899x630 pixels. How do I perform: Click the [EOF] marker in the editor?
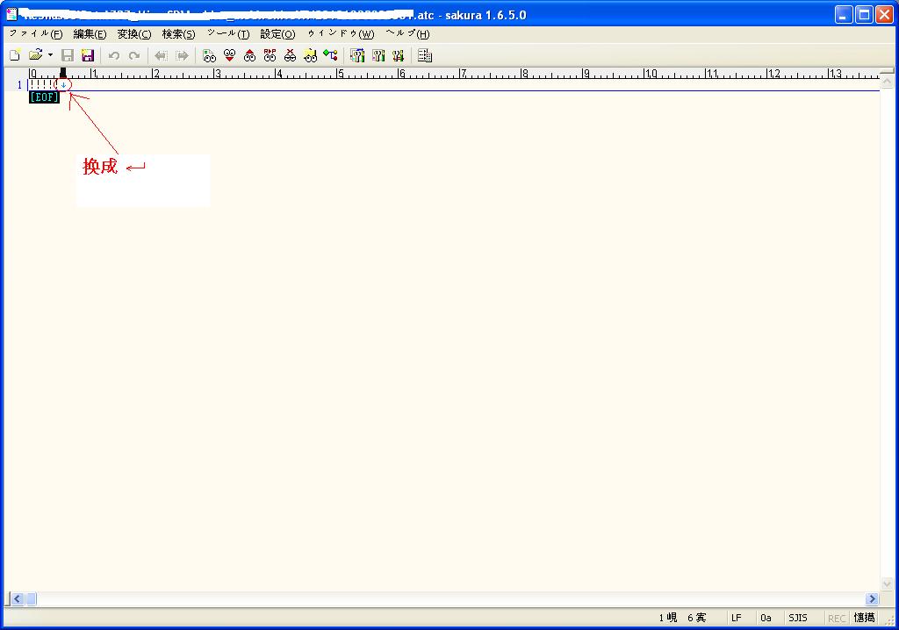coord(44,97)
